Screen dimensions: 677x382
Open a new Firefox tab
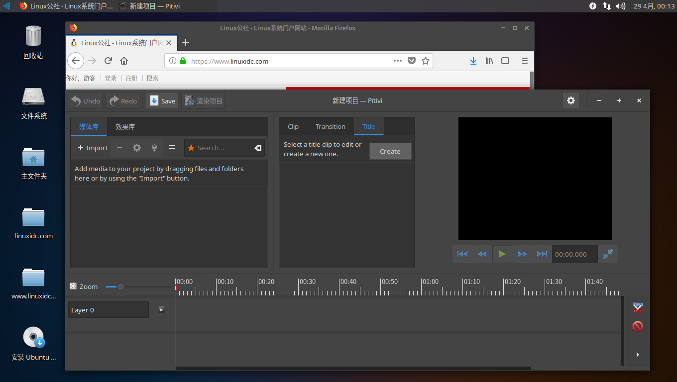[x=185, y=42]
